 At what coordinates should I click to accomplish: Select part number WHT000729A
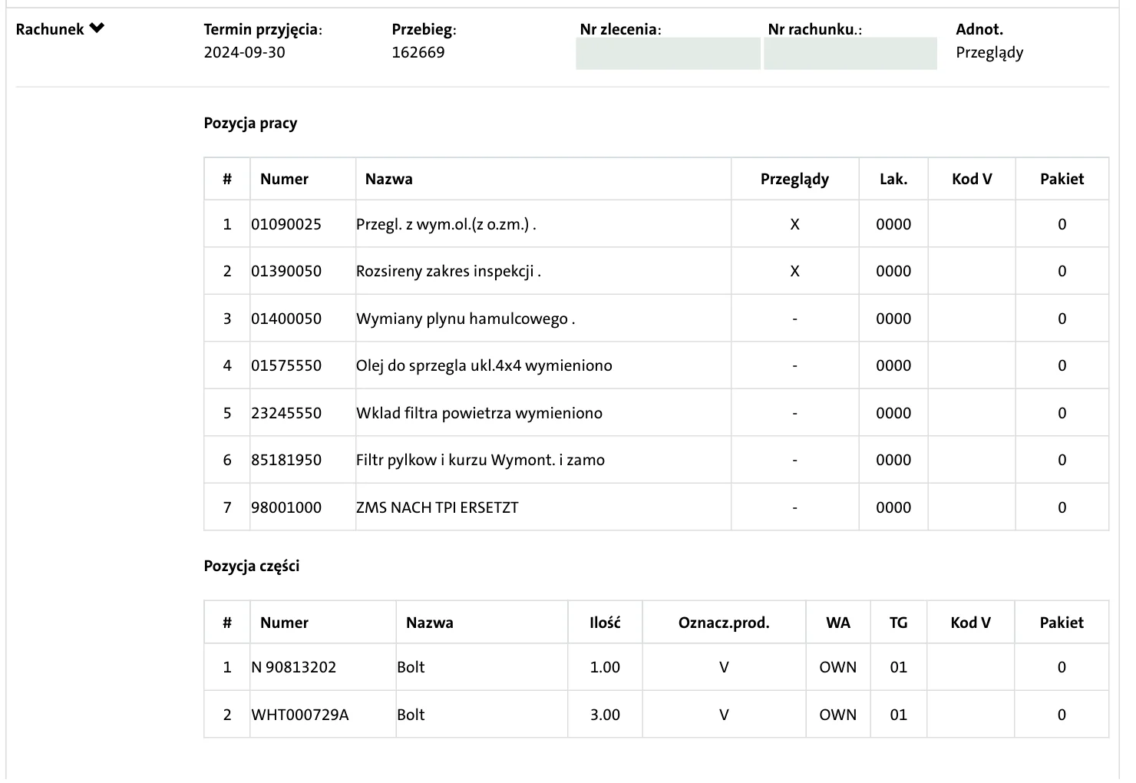pyautogui.click(x=300, y=715)
